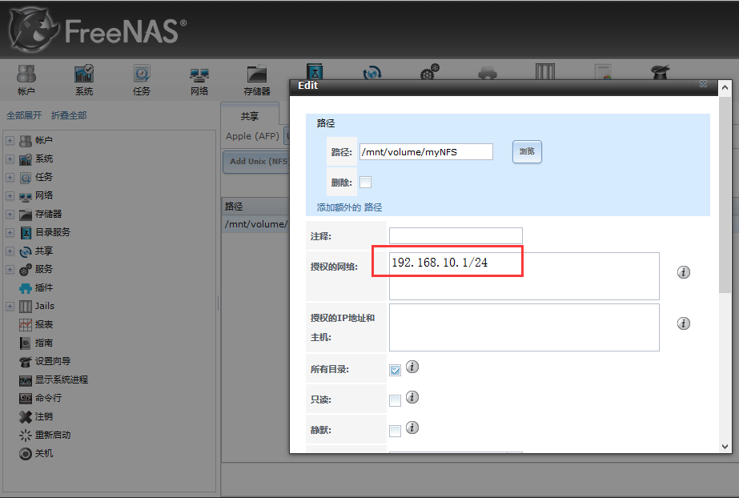Click the FreeNAS shark logo
Viewport: 739px width, 498px height.
pos(33,30)
